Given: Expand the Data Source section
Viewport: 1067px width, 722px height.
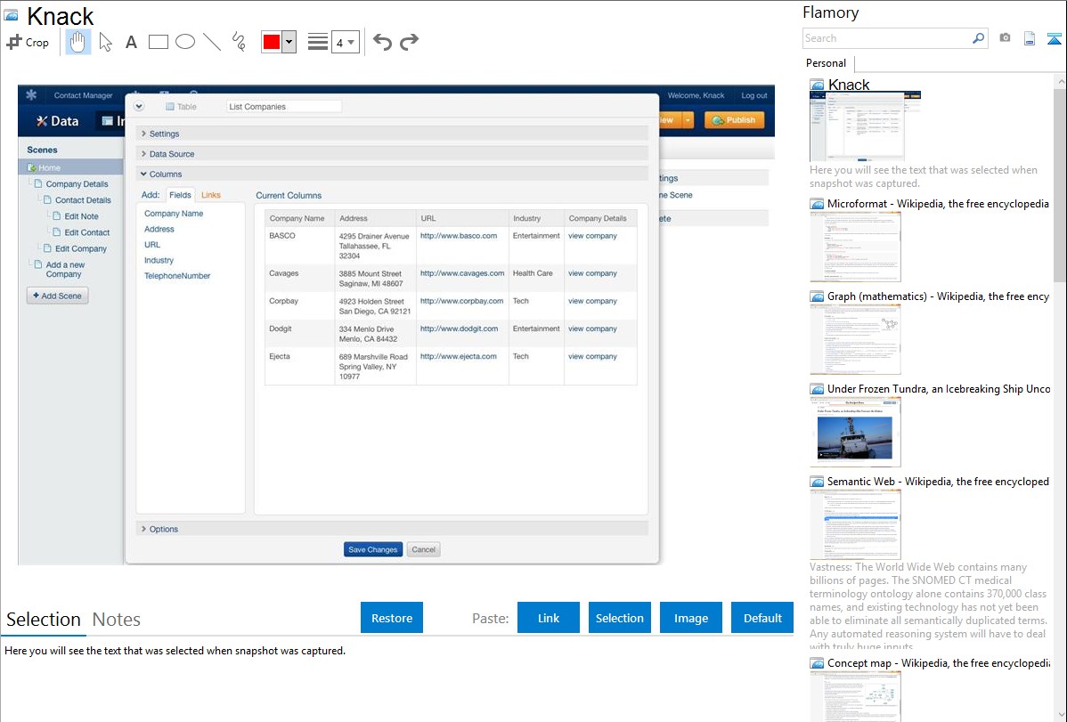Looking at the screenshot, I should click(392, 154).
